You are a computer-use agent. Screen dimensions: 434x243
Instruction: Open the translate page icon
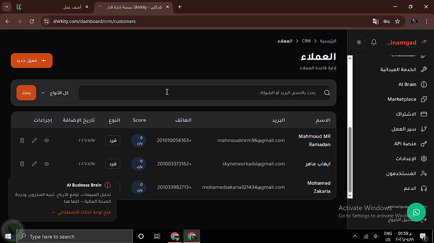click(375, 21)
